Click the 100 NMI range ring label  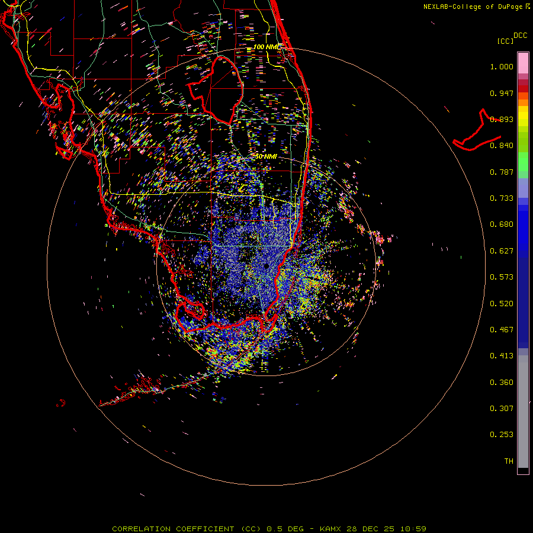[x=267, y=47]
